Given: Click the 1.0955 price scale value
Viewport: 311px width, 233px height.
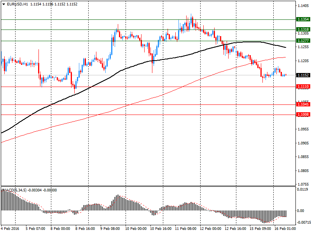Looking at the screenshot, I should click(x=303, y=129).
